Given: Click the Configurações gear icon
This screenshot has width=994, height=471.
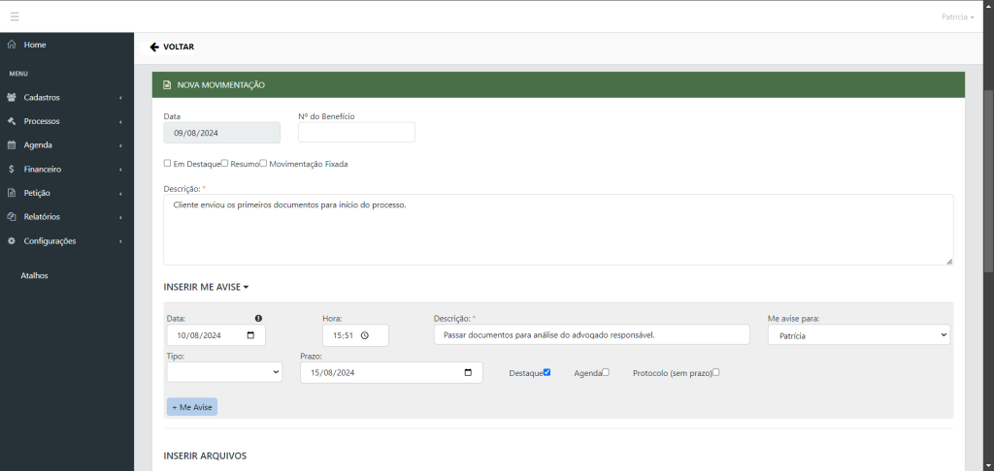Looking at the screenshot, I should tap(11, 241).
